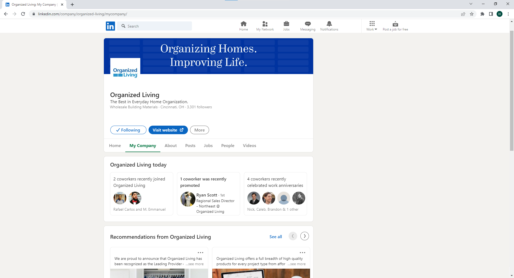514x278 pixels.
Task: Open Notifications bell icon
Action: point(329,26)
